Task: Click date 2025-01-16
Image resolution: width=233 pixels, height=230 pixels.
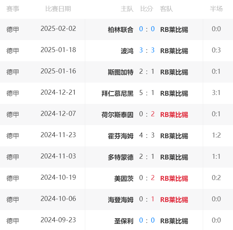Action: [58, 71]
